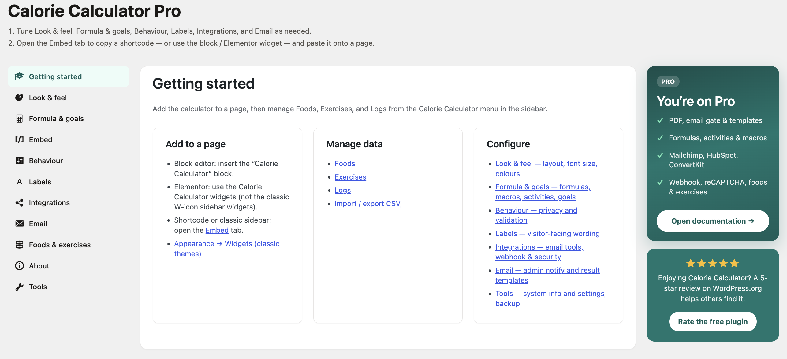Click the Email envelope icon
The height and width of the screenshot is (359, 787).
19,224
